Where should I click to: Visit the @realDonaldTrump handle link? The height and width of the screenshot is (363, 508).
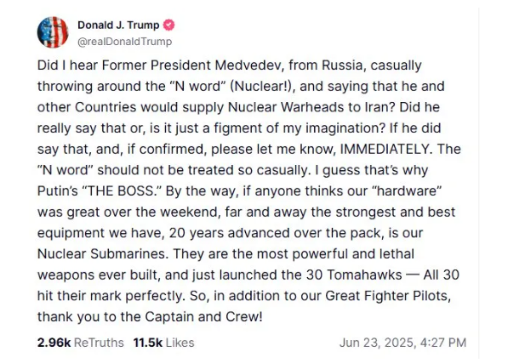(x=125, y=42)
